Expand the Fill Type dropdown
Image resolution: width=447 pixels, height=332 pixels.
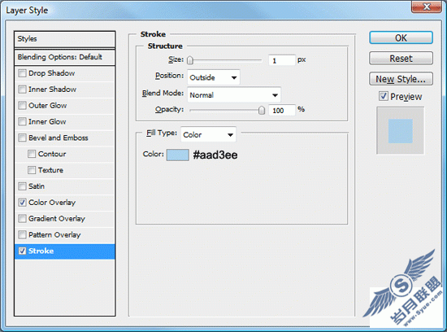point(208,134)
